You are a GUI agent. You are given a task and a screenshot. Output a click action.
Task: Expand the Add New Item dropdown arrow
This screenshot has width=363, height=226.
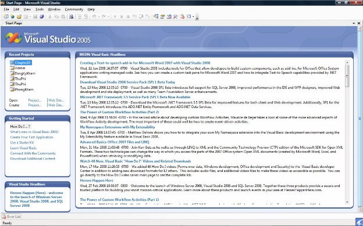[x=30, y=16]
